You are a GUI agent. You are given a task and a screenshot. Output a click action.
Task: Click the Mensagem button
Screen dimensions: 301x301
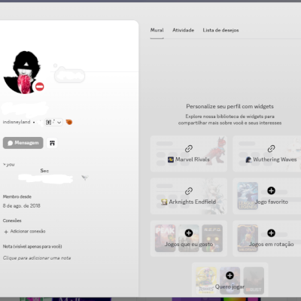tap(23, 143)
